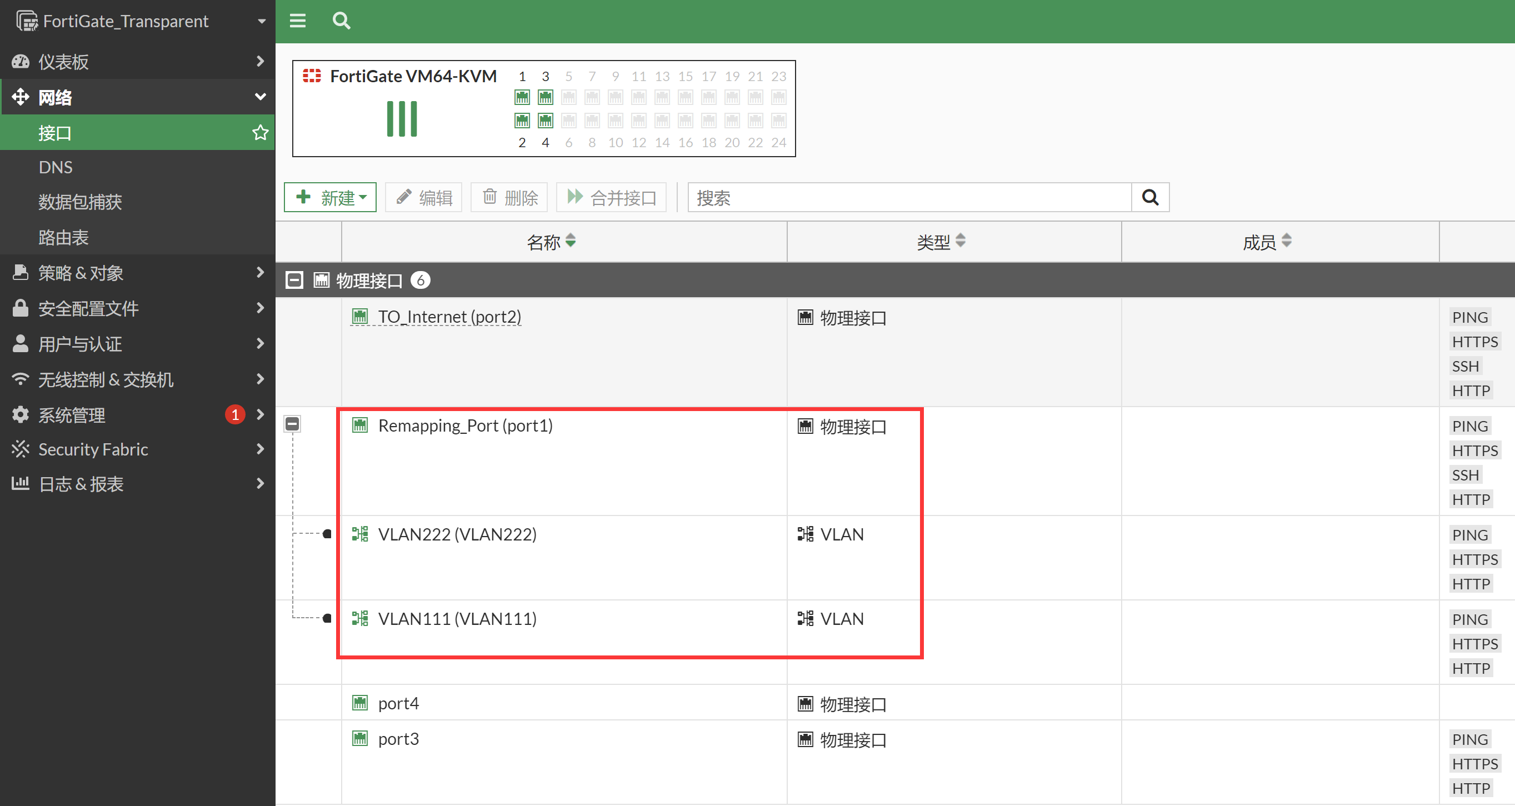Click the 编辑 button

tap(423, 198)
